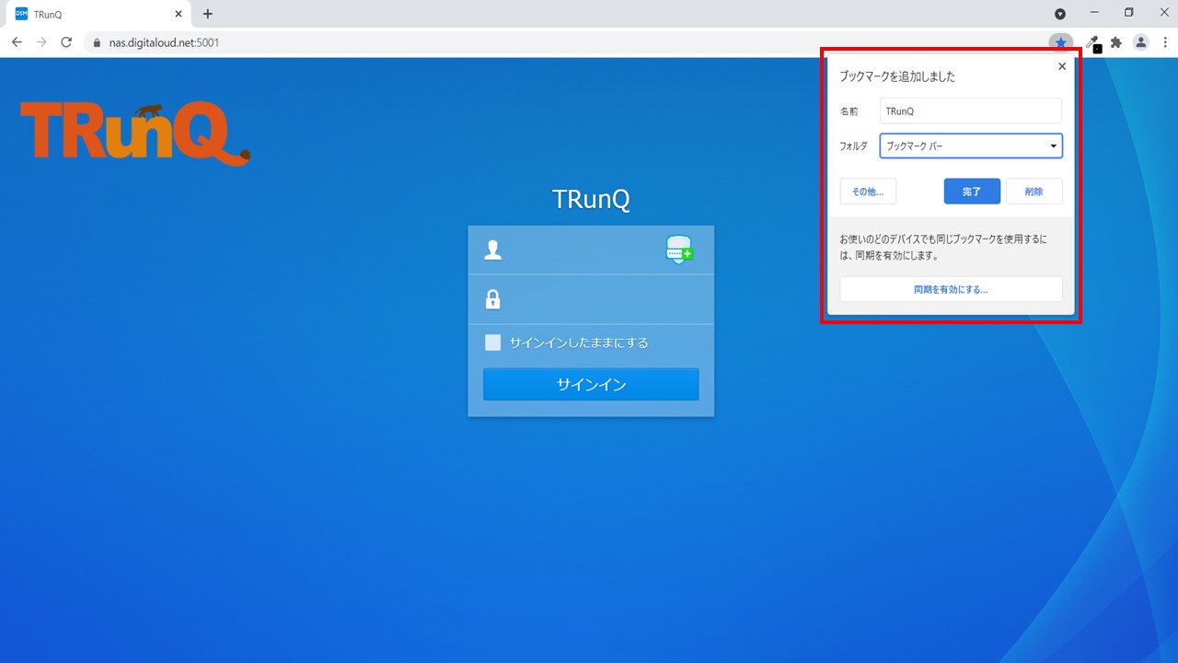Image resolution: width=1178 pixels, height=663 pixels.
Task: Click the bookmark 名前 input field
Action: 971,111
